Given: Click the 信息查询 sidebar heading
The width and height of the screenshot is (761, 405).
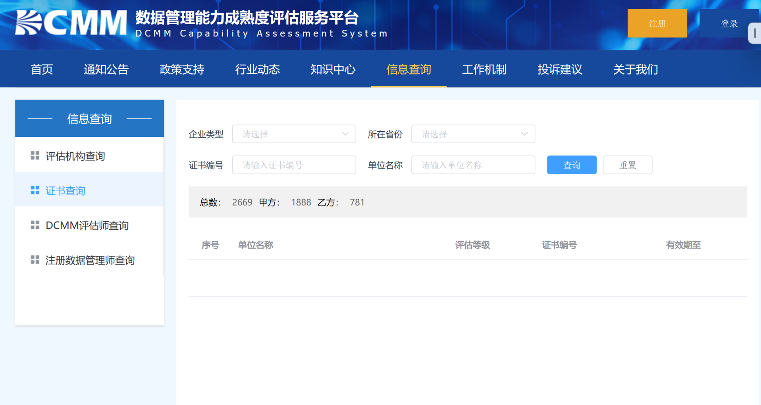Looking at the screenshot, I should click(x=89, y=119).
